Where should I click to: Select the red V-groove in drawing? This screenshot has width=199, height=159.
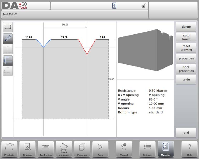point(87,47)
